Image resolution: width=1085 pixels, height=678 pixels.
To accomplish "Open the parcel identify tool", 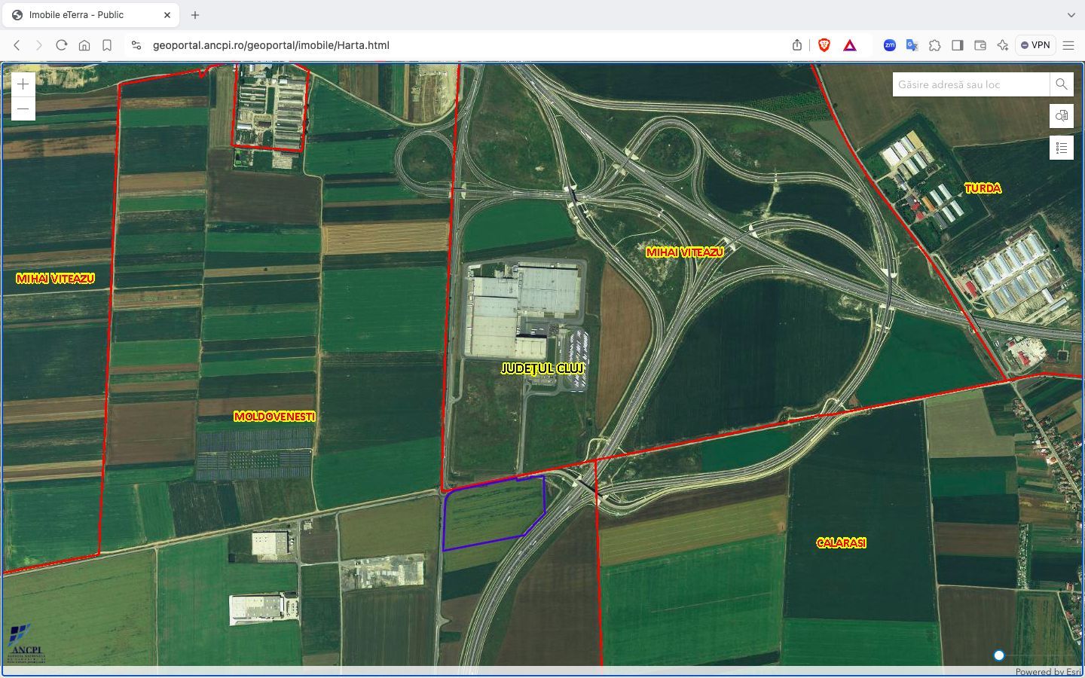I will click(1062, 116).
